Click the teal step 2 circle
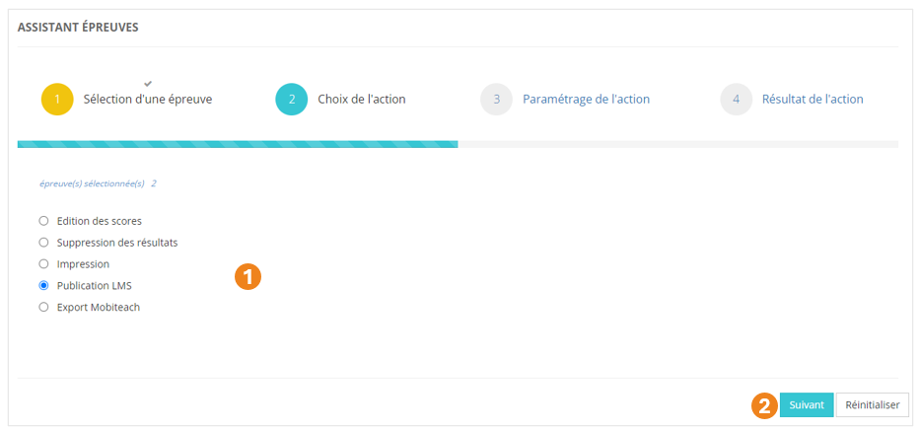Screen dimensions: 920x431 [x=292, y=100]
